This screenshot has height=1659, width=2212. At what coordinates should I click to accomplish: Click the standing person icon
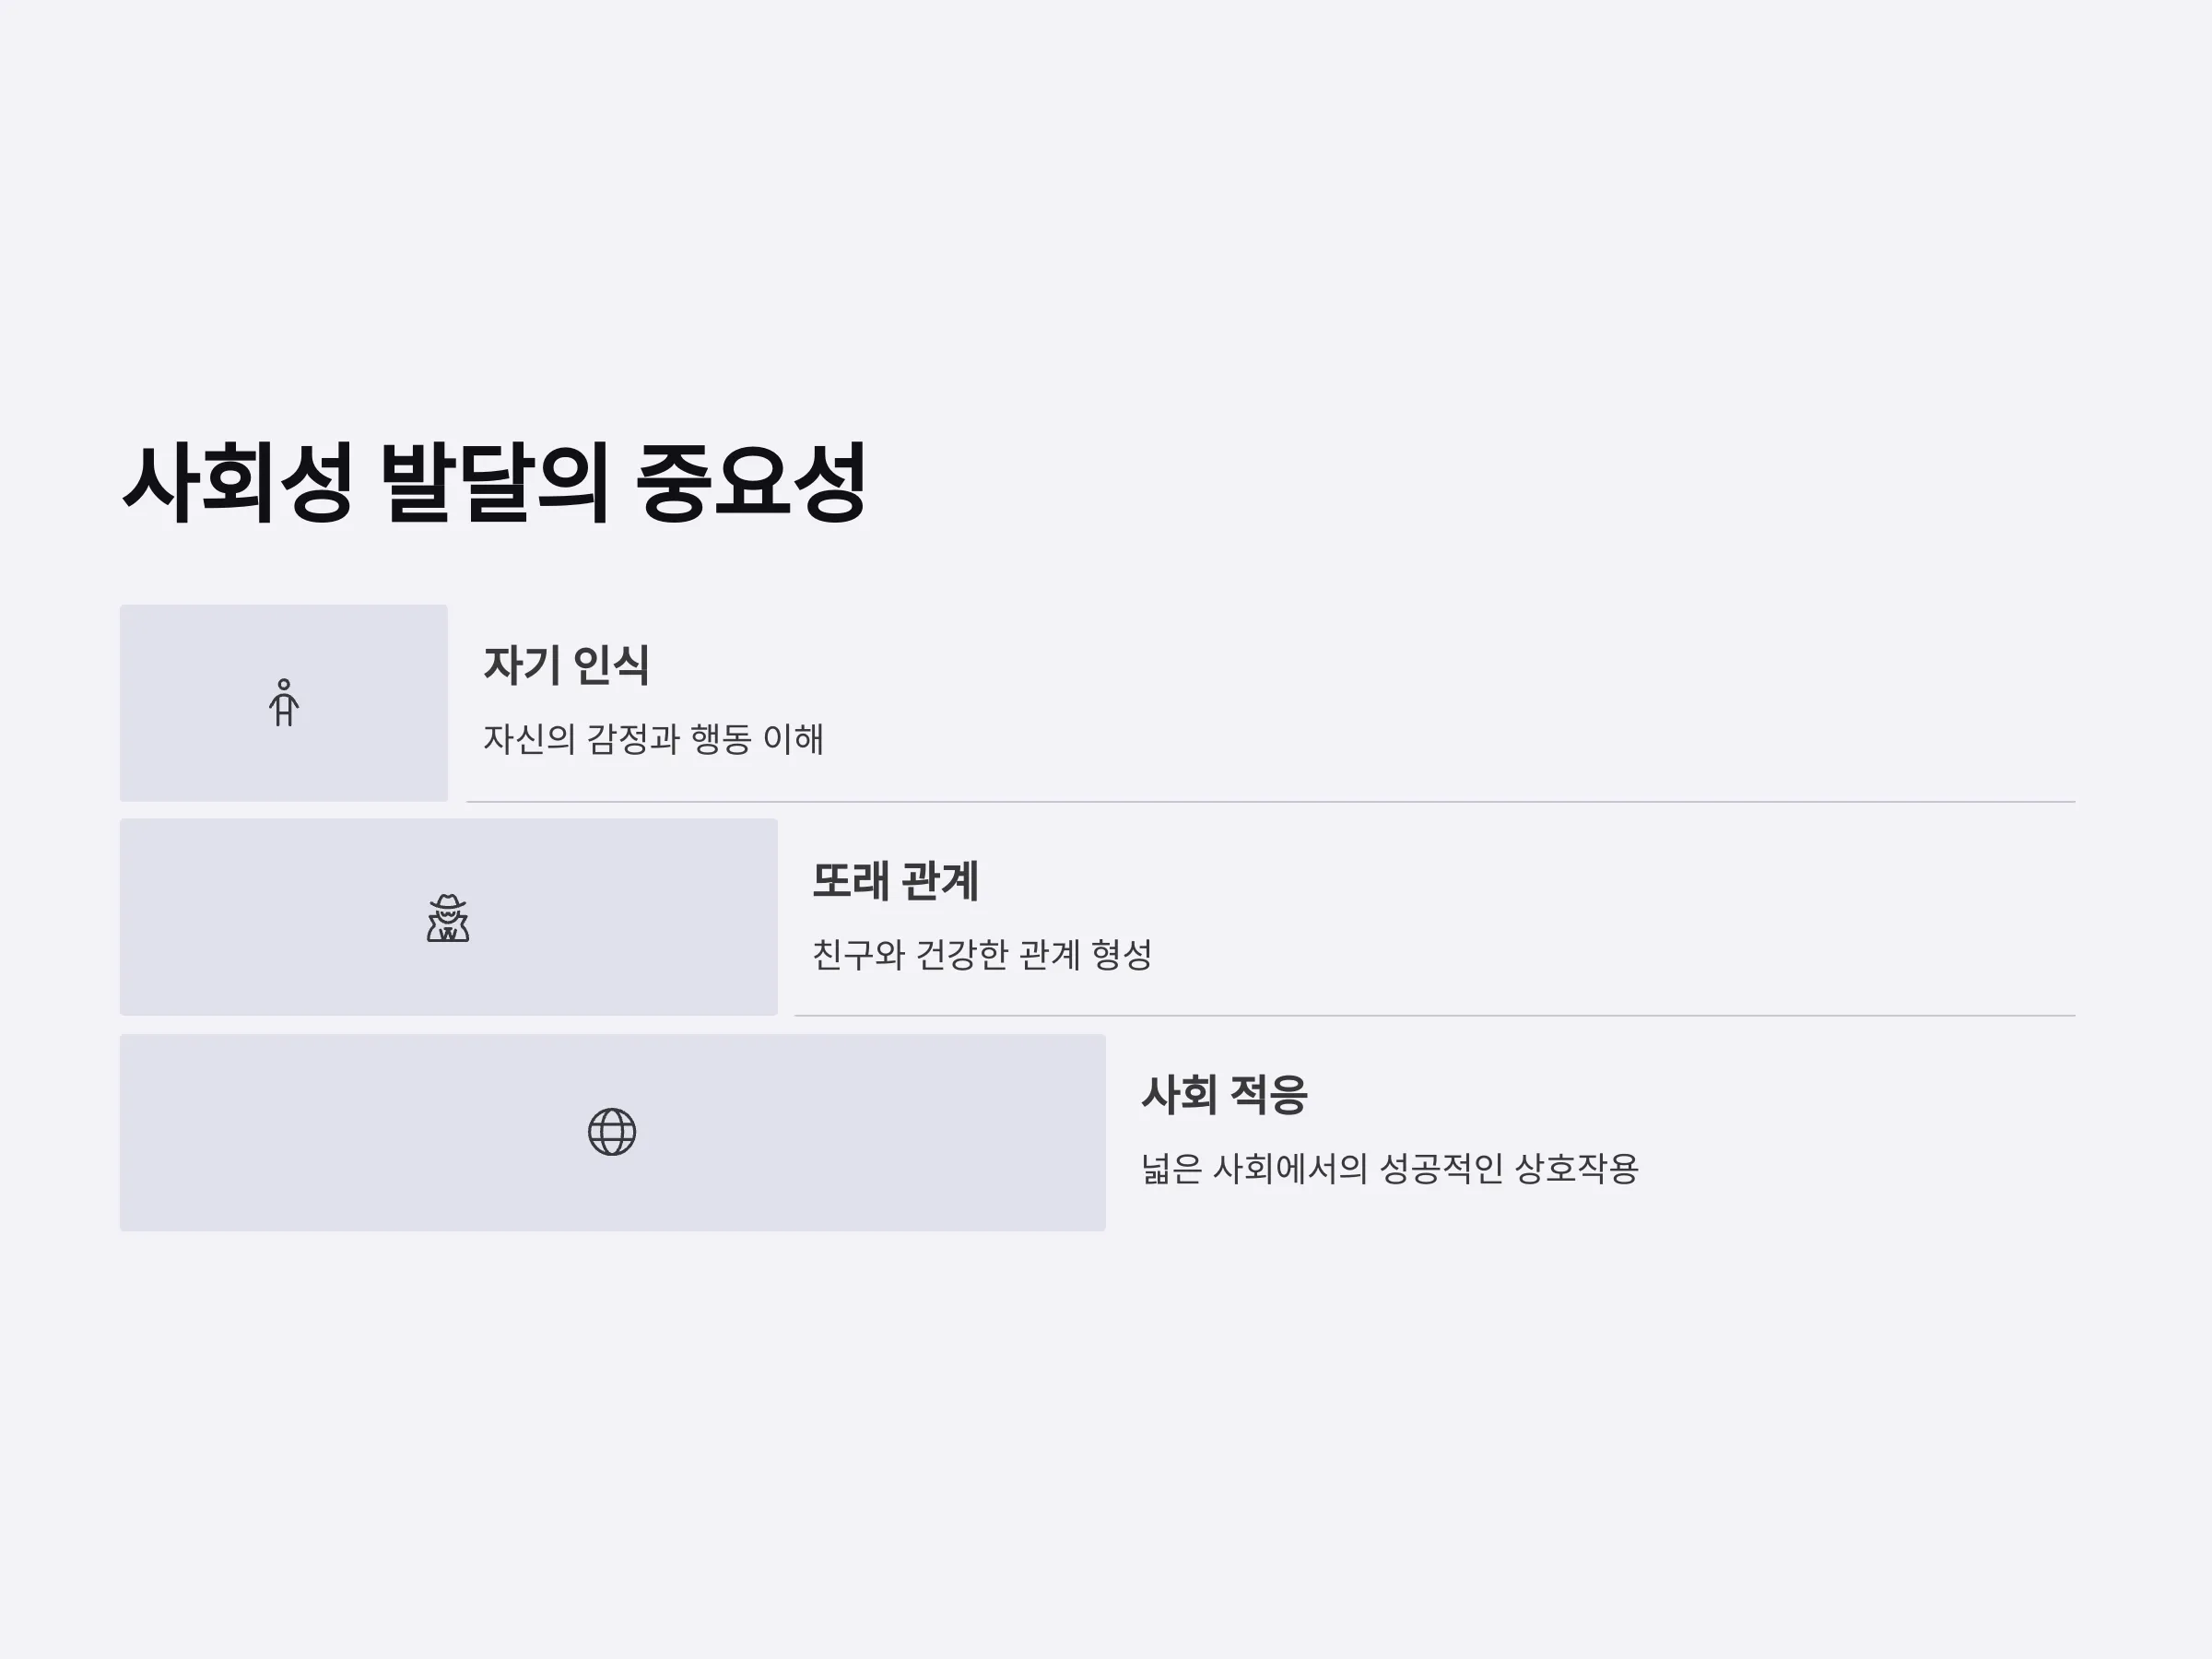pyautogui.click(x=284, y=702)
